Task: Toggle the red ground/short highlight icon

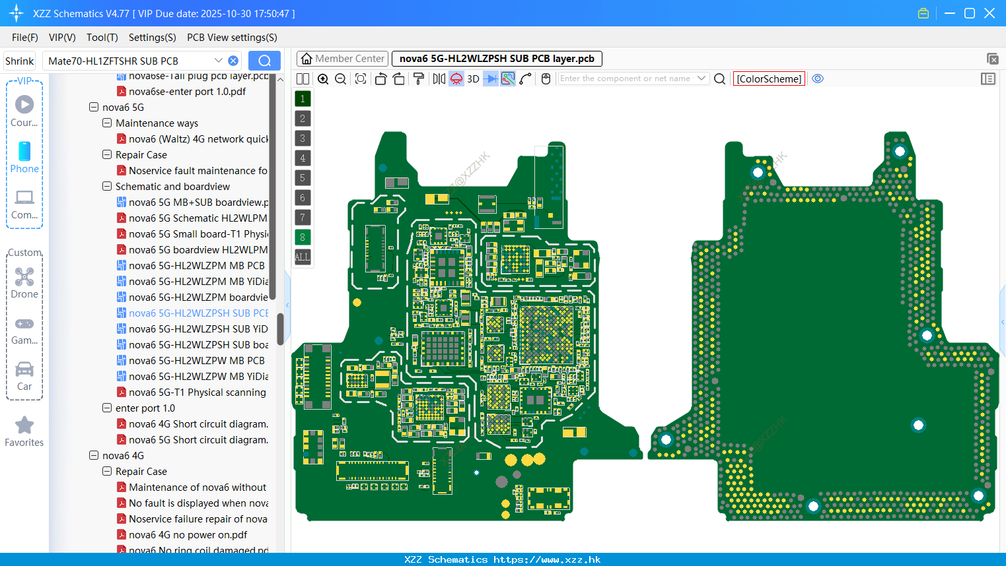Action: pyautogui.click(x=456, y=79)
